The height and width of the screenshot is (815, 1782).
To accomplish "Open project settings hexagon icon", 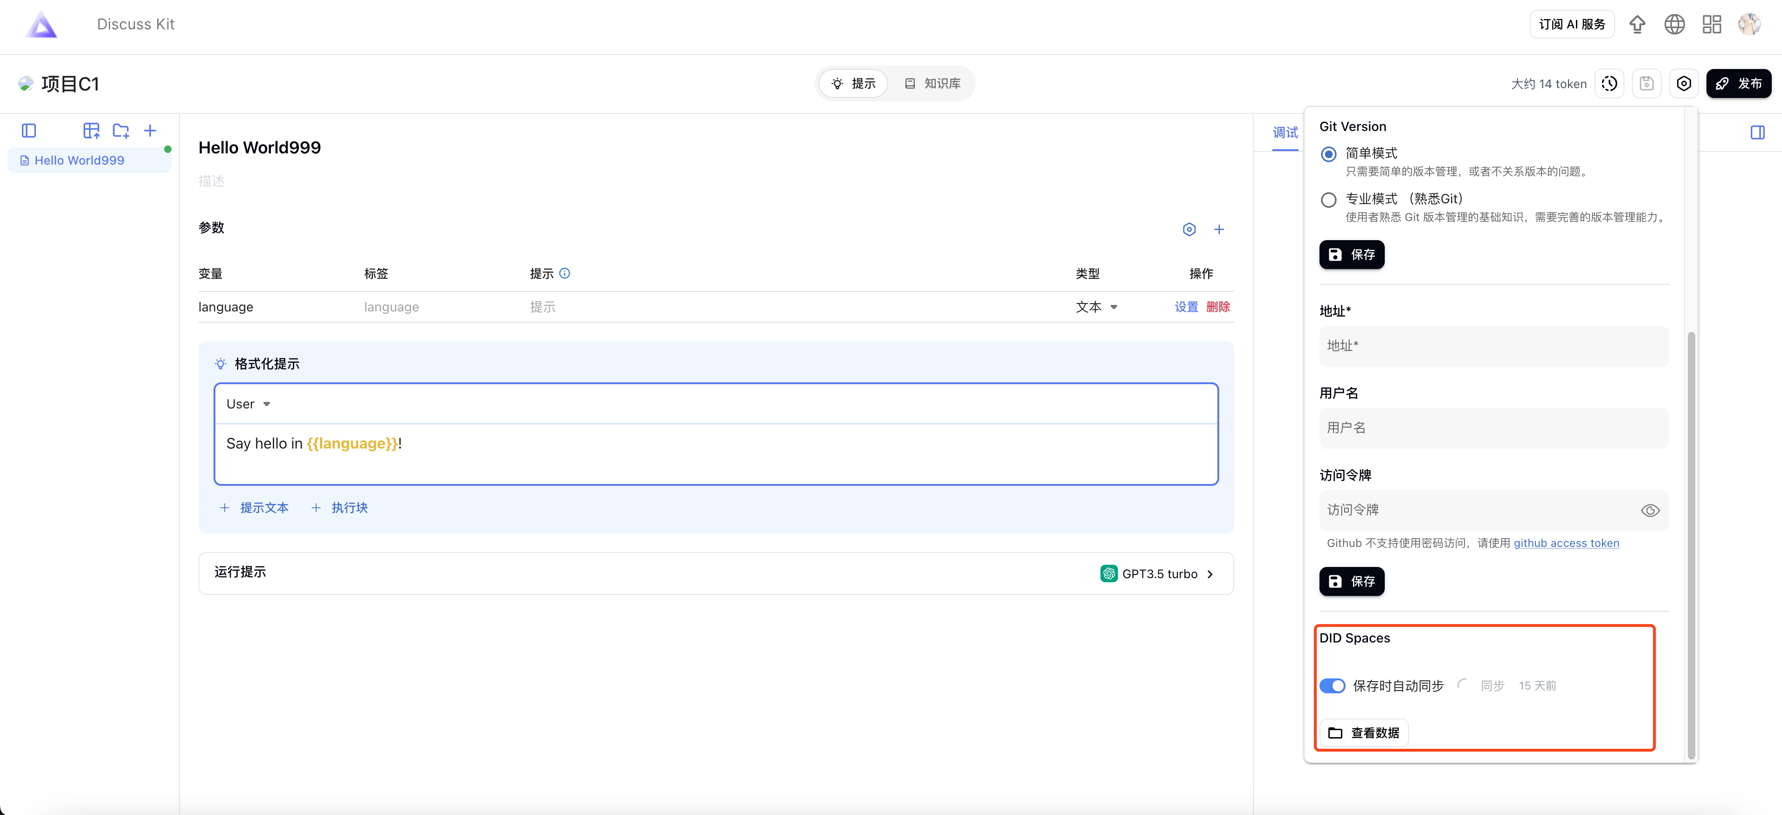I will [1684, 84].
